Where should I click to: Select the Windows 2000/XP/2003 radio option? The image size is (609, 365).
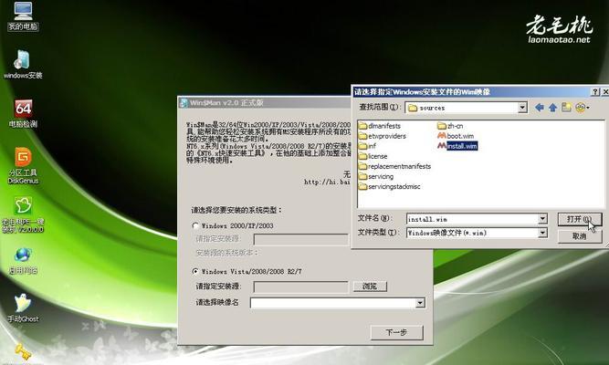coord(195,224)
